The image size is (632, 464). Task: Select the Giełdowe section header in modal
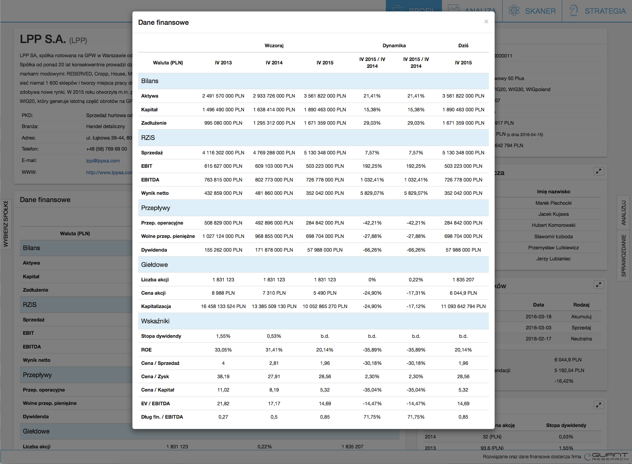[x=313, y=265]
